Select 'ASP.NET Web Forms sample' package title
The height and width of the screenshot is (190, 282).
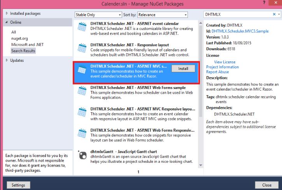point(138,88)
